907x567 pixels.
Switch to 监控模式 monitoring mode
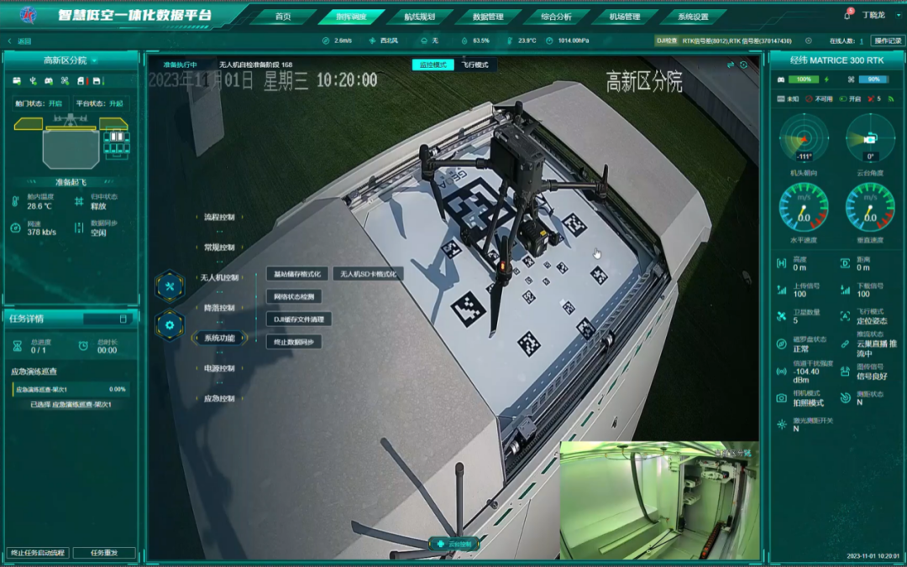coord(433,65)
